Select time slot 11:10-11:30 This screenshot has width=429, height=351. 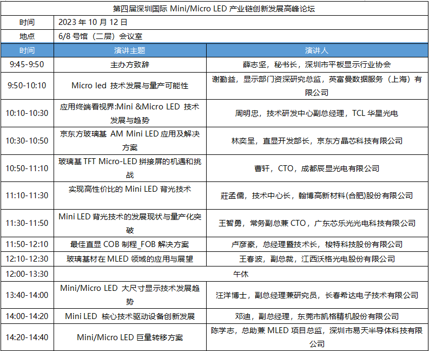pyautogui.click(x=27, y=196)
